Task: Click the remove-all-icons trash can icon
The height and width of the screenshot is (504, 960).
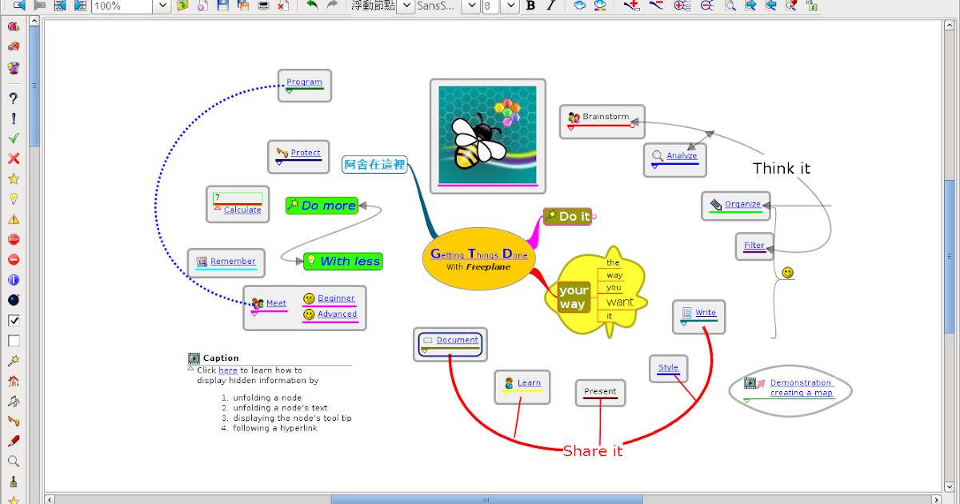Action: click(x=13, y=67)
